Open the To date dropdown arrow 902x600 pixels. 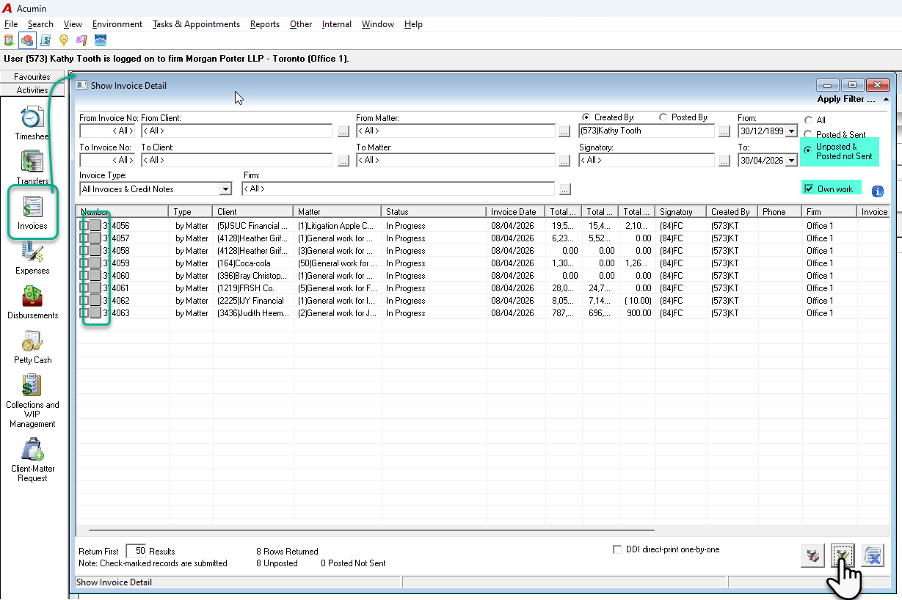coord(791,161)
